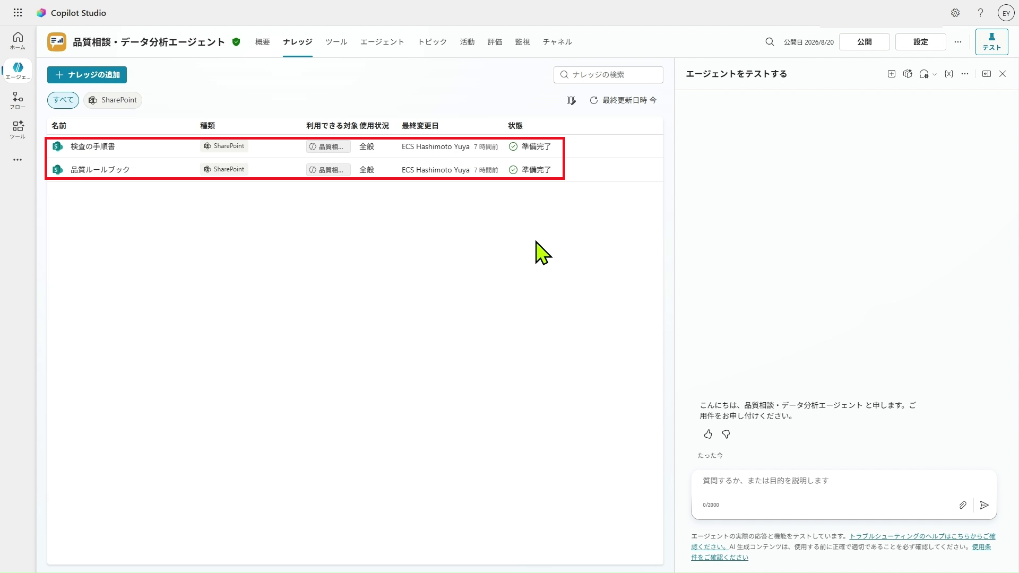Image resolution: width=1019 pixels, height=573 pixels.
Task: Show more sidebar items ellipsis
Action: point(18,160)
